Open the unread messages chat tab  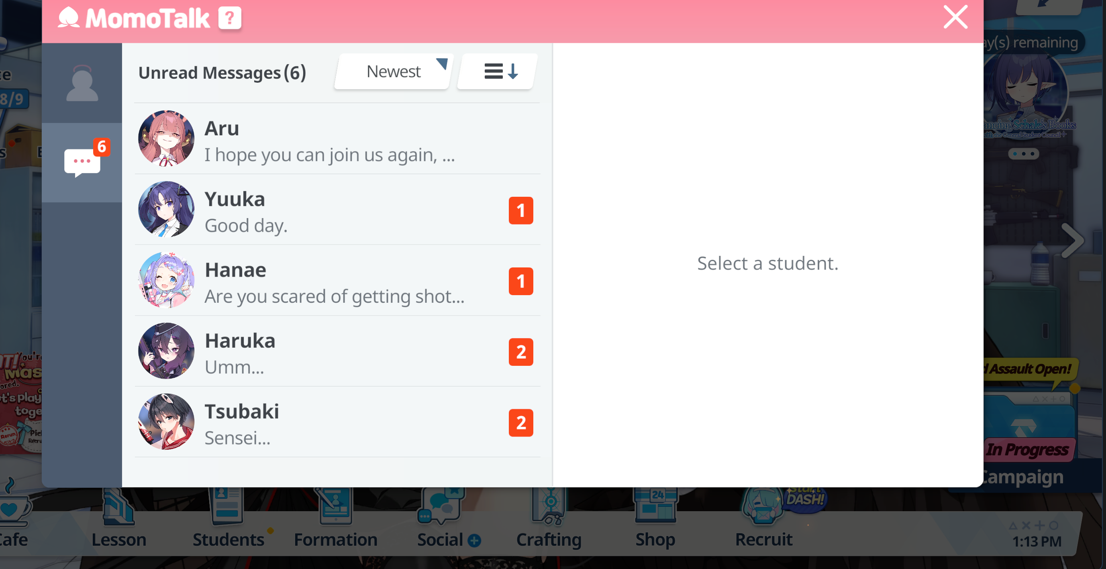tap(82, 163)
